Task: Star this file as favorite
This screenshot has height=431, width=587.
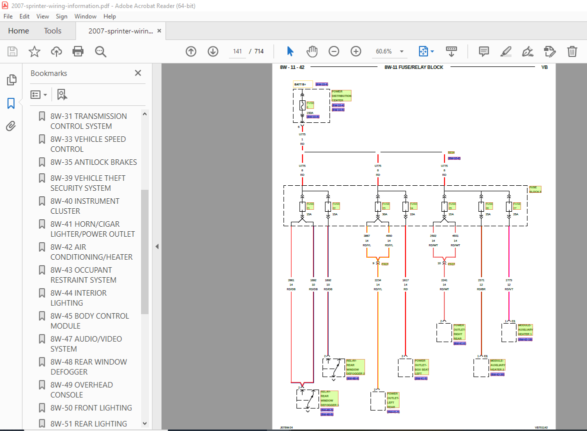Action: click(34, 51)
